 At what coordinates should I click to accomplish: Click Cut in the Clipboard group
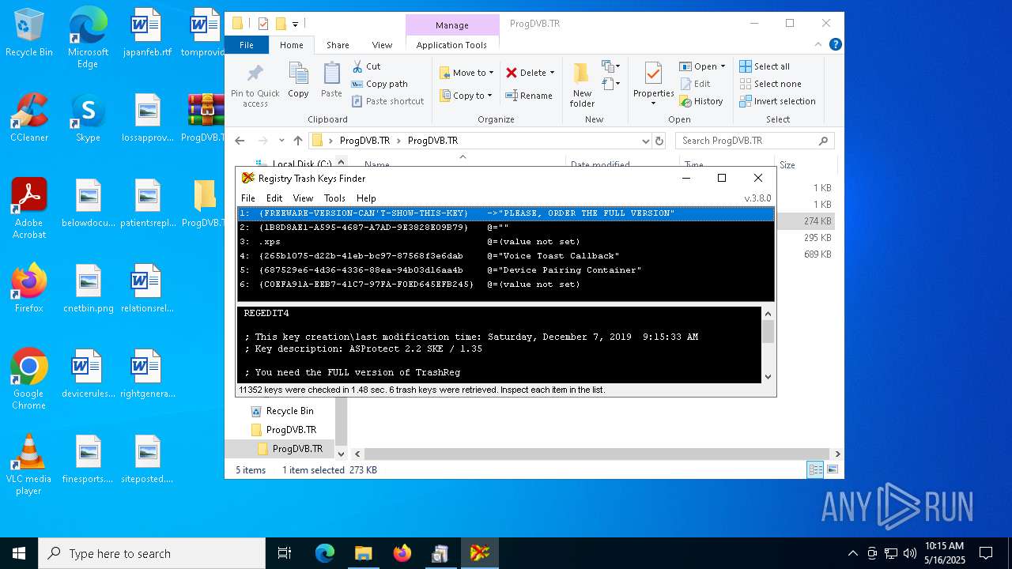[x=366, y=66]
